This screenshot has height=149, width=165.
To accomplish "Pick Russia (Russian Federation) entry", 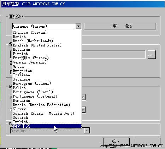I will (47, 105).
